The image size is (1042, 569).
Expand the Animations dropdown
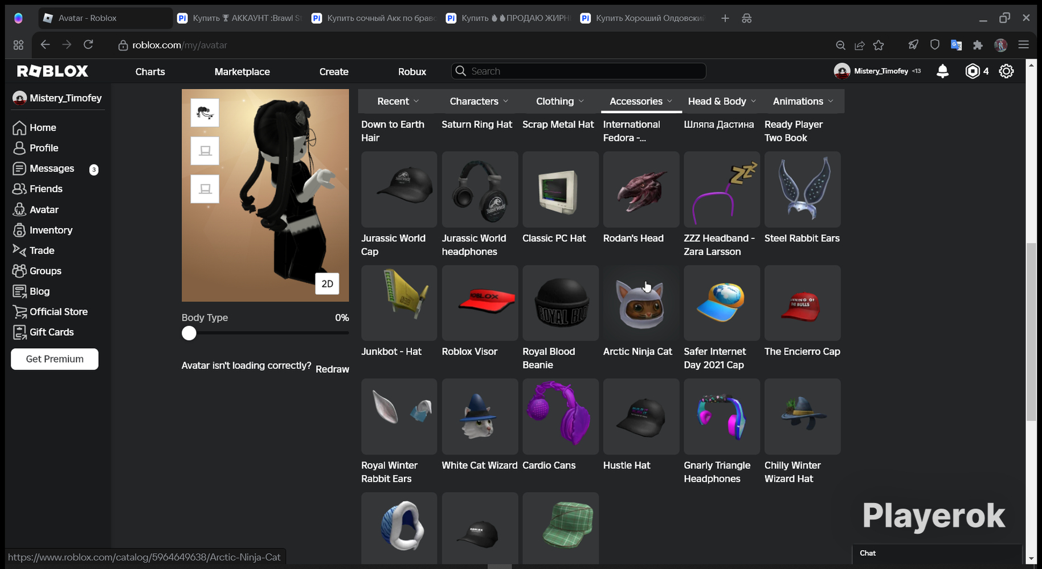pos(803,101)
